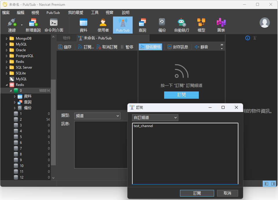Open the 命令列介面 command line icon
The image size is (278, 200).
coord(54,25)
